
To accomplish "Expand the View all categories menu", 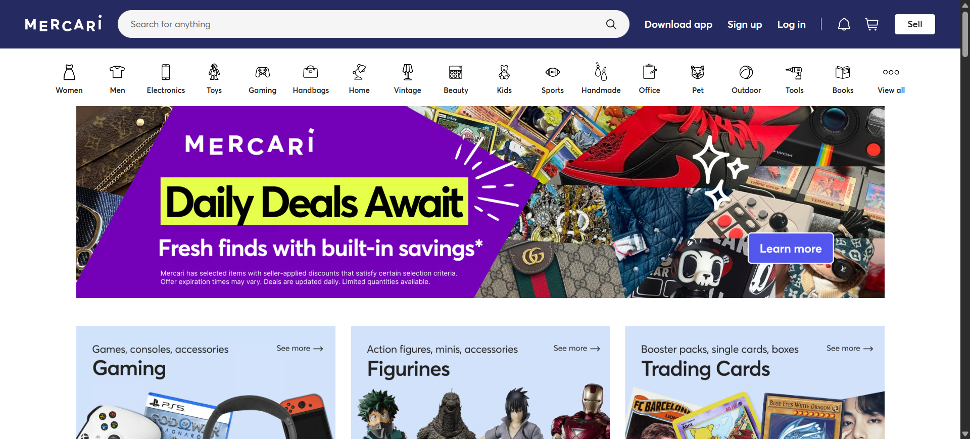I will pos(891,79).
